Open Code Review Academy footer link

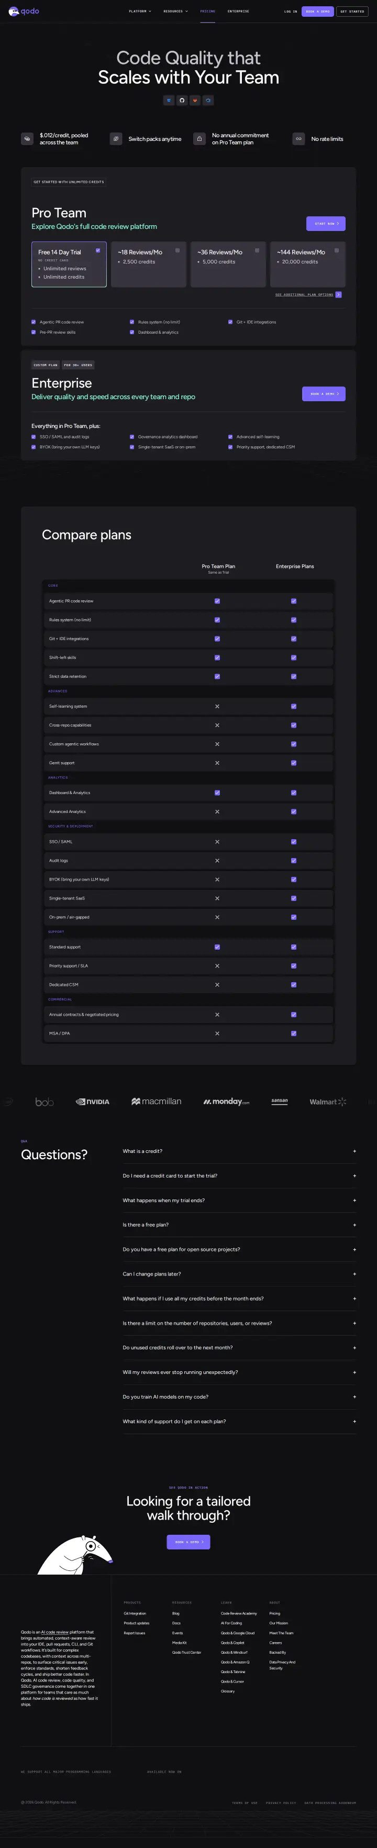(x=239, y=1613)
